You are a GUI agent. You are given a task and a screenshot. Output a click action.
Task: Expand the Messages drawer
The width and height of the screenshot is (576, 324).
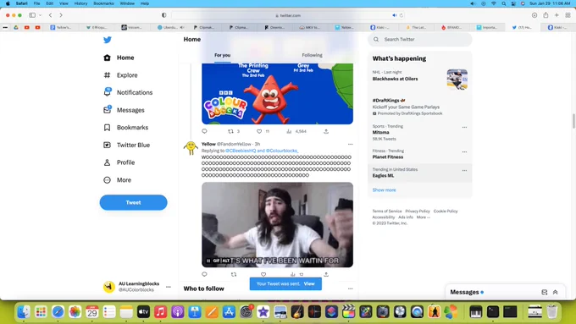click(x=555, y=292)
